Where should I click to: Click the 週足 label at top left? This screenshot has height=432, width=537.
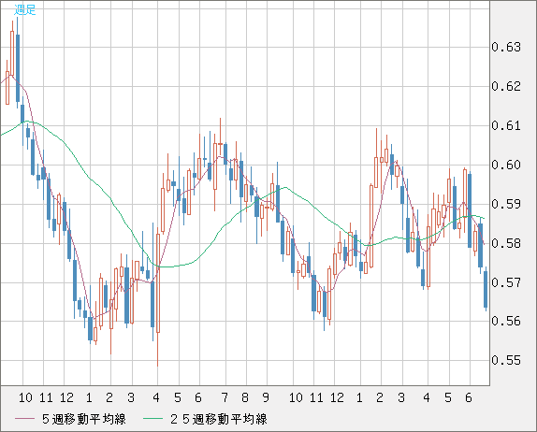click(x=25, y=9)
